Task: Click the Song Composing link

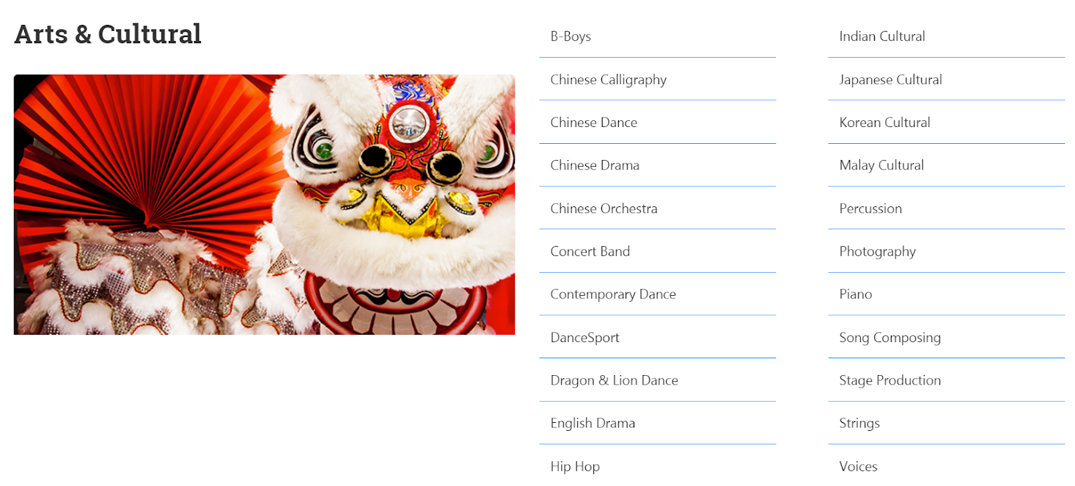Action: point(890,337)
